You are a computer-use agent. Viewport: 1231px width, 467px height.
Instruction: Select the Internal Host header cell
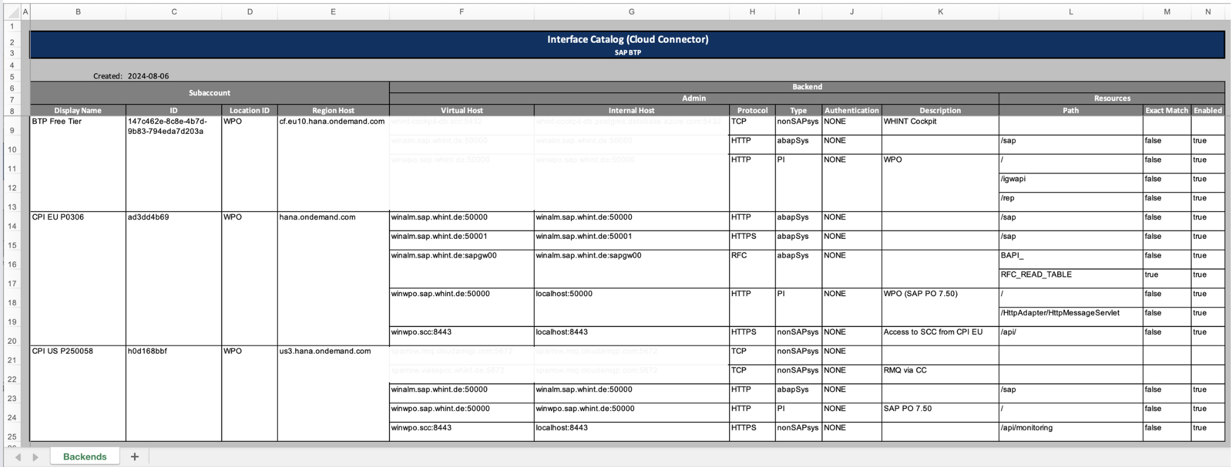(631, 110)
